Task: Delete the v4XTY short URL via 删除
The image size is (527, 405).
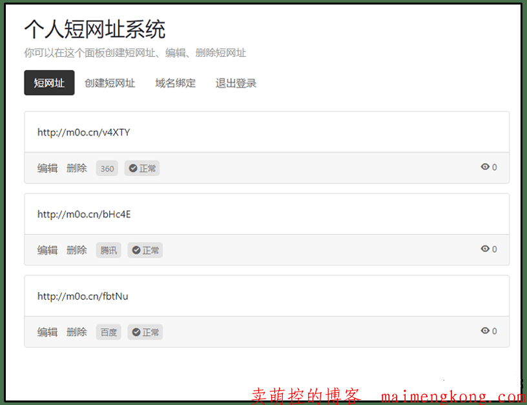Action: tap(76, 168)
